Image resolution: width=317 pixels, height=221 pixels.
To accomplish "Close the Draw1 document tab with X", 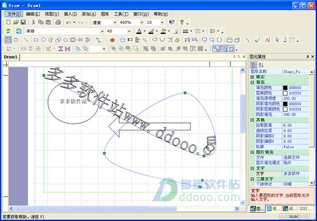I will click(244, 57).
